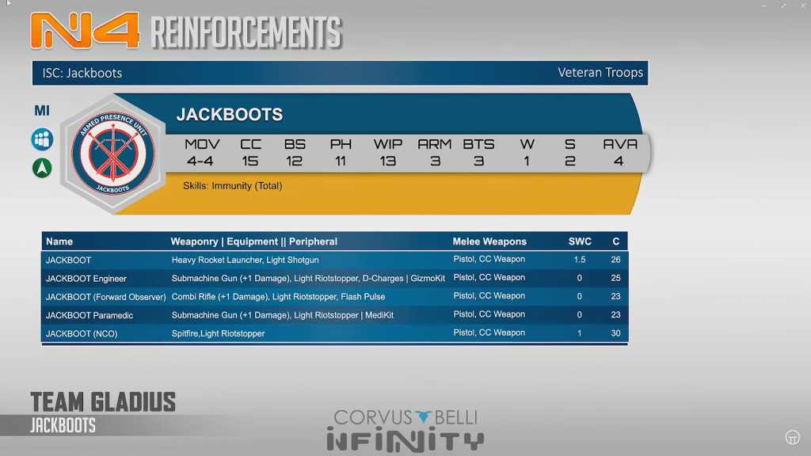Image resolution: width=811 pixels, height=456 pixels.
Task: Close the window with the X button
Action: [802, 6]
